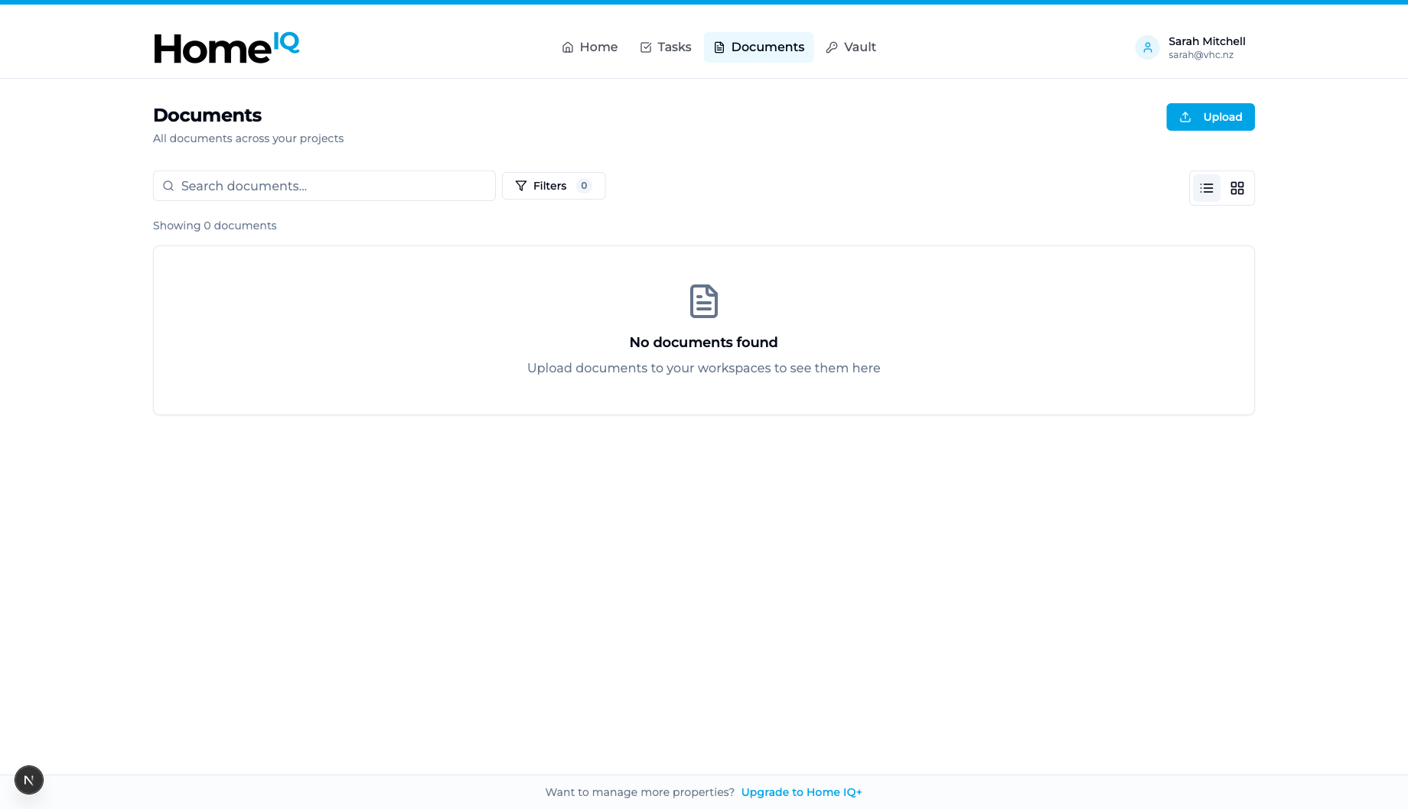Open the Next.js dev tools badge

(29, 780)
